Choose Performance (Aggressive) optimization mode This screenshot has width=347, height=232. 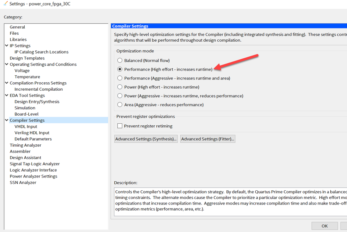(x=120, y=78)
